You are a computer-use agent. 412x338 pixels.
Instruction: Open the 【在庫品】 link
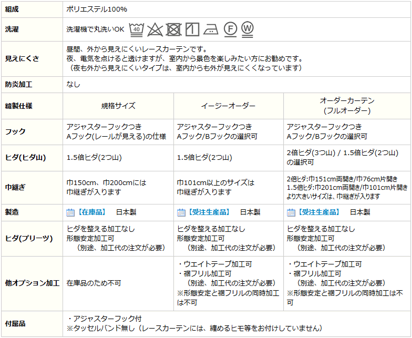click(x=92, y=212)
